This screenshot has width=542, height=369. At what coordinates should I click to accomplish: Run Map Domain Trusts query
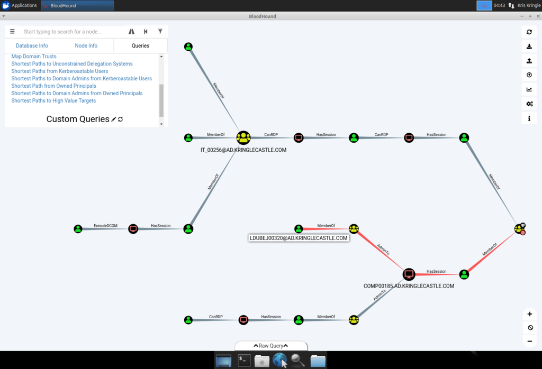(34, 56)
